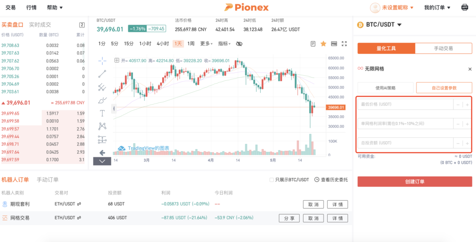
Task: Select the 1天 timeframe option
Action: [178, 44]
